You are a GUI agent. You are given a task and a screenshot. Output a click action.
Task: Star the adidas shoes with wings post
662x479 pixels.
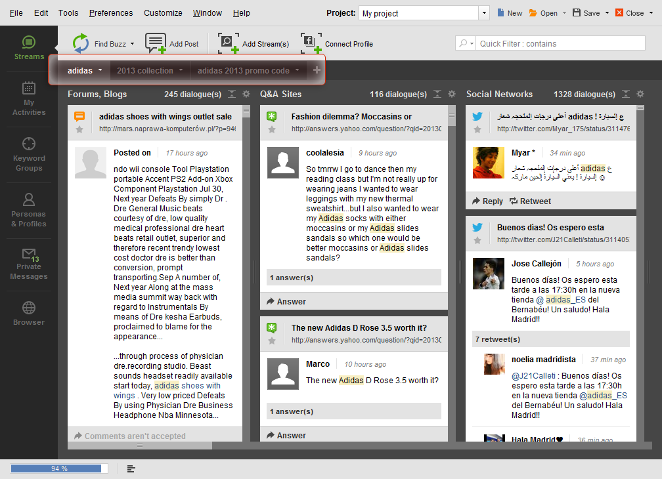pos(79,130)
